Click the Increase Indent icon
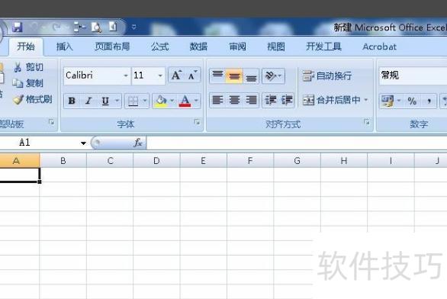Screen dimensions: 447x299 coord(286,101)
